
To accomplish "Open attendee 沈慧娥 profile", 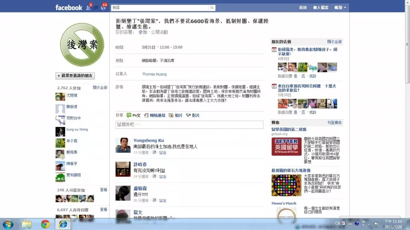I will pyautogui.click(x=72, y=95).
